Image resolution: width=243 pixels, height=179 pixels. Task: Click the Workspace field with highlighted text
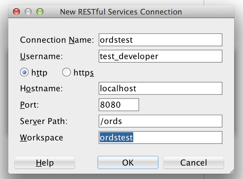click(x=160, y=138)
